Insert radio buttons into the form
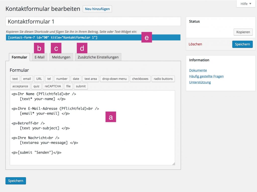This screenshot has width=257, height=192. pyautogui.click(x=163, y=79)
